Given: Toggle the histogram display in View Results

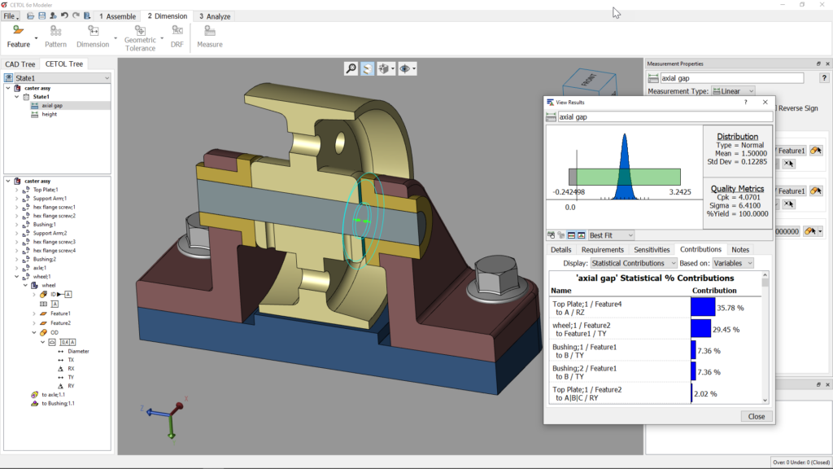Looking at the screenshot, I should pos(581,234).
